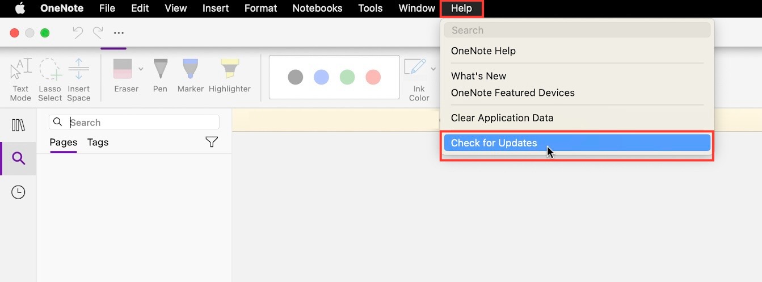Open the Tools menu
Image resolution: width=762 pixels, height=282 pixels.
[x=371, y=8]
